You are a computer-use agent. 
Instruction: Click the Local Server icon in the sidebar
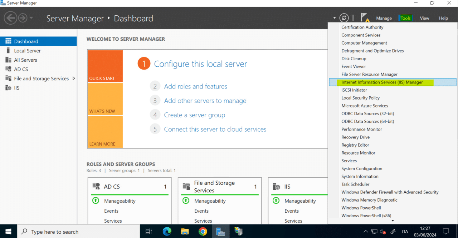click(8, 51)
